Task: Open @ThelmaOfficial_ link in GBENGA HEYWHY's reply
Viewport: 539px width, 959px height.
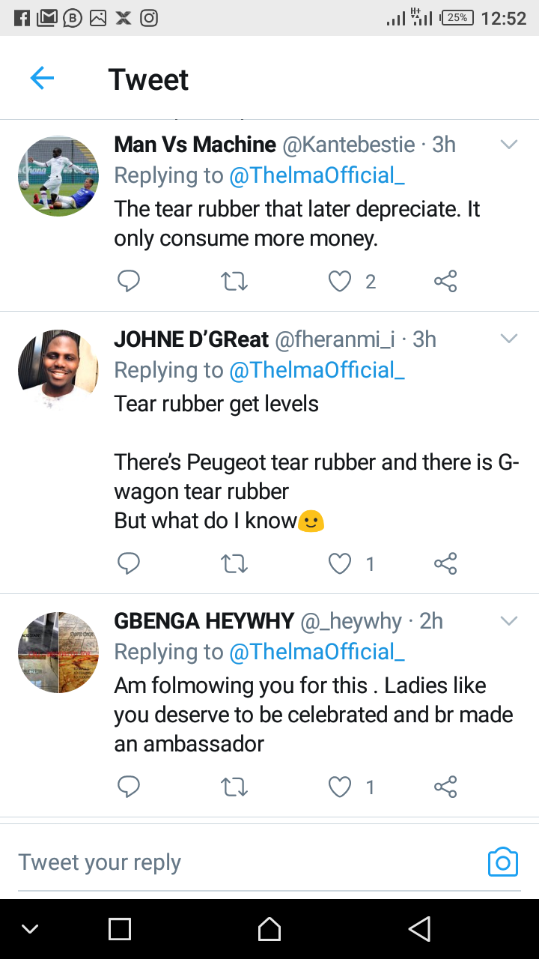Action: (x=317, y=652)
